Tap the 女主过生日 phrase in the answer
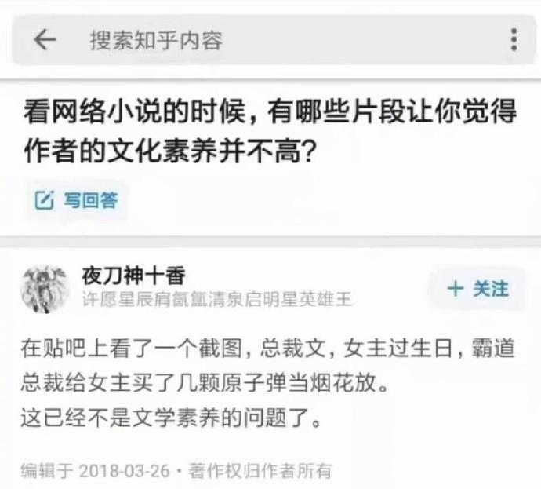 398,349
